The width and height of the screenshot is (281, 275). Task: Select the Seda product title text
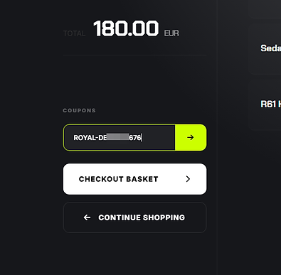(270, 48)
